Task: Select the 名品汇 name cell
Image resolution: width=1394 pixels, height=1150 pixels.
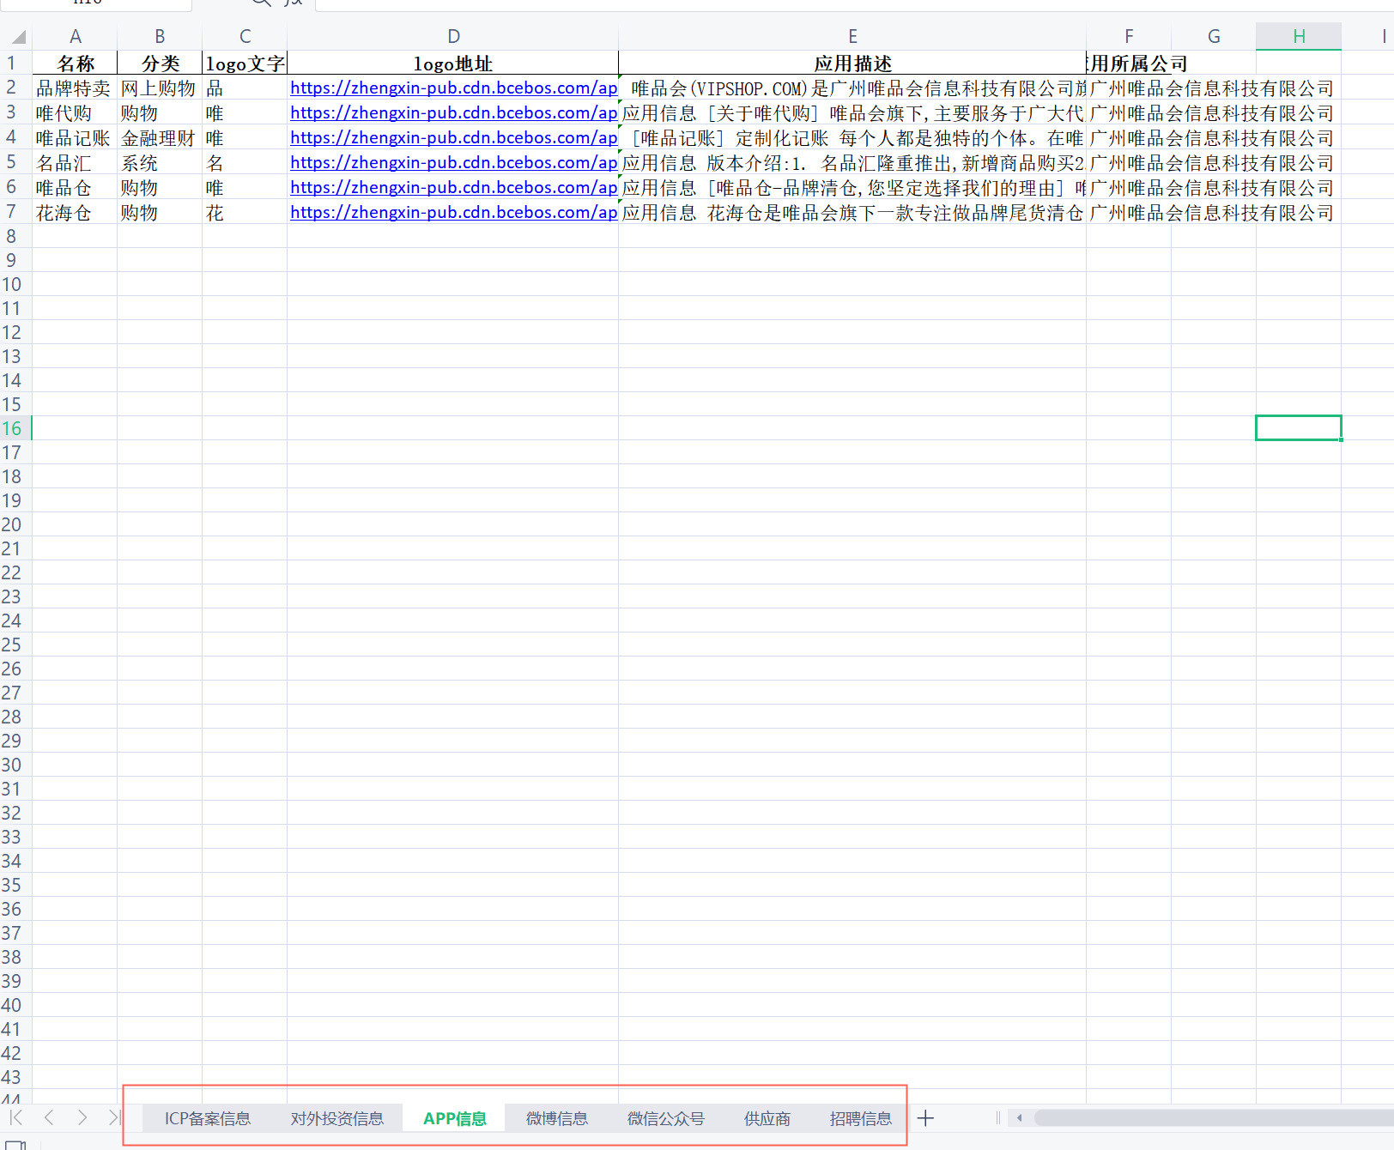Action: pos(75,162)
